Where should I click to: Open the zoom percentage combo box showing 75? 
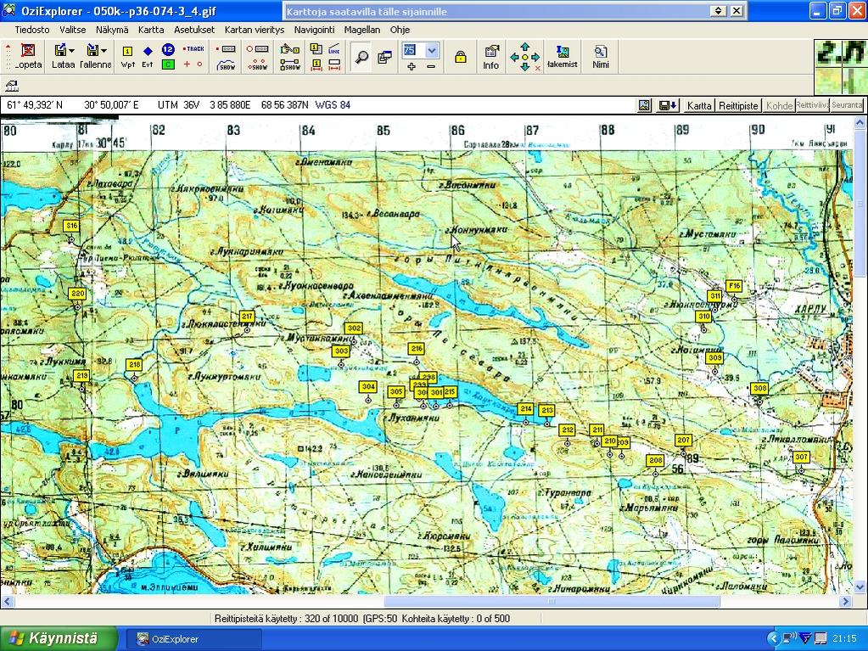click(x=432, y=50)
